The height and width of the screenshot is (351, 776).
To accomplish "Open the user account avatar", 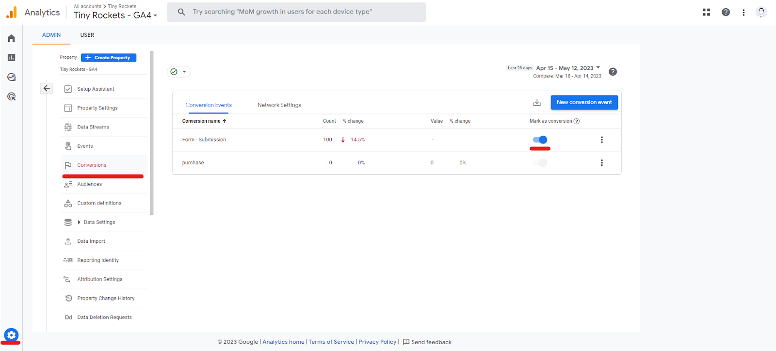I will (761, 12).
